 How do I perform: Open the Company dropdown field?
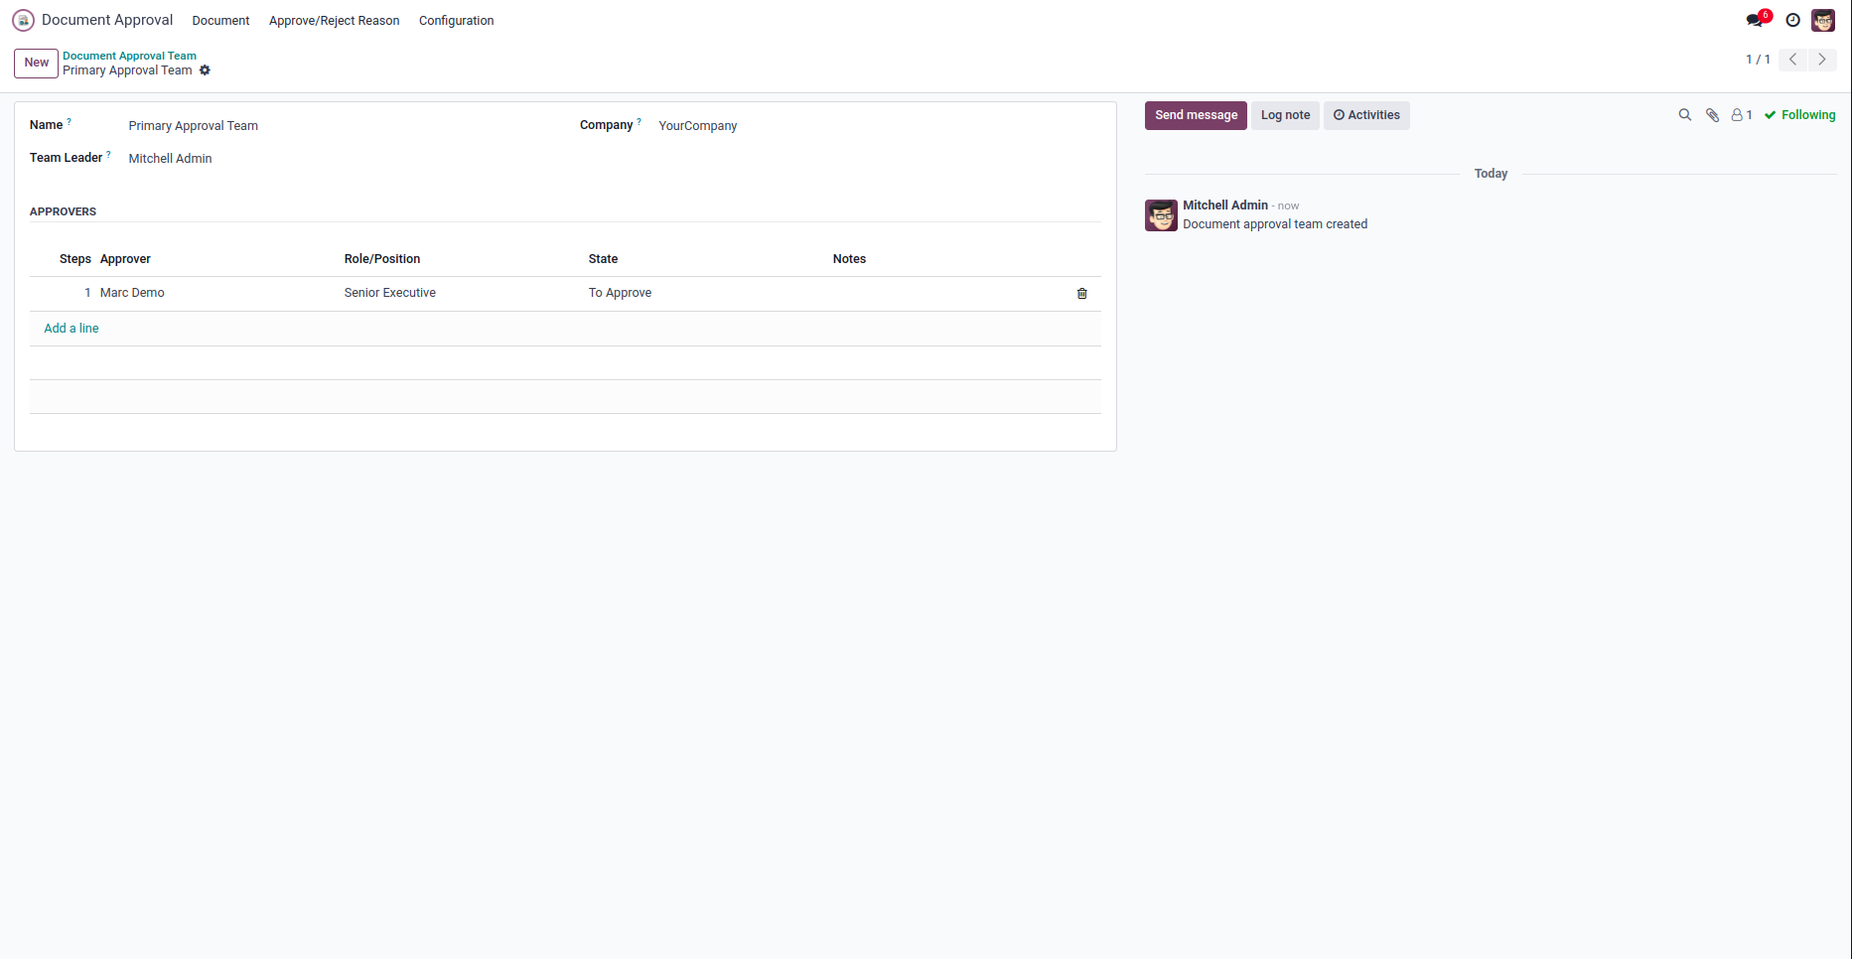tap(874, 126)
